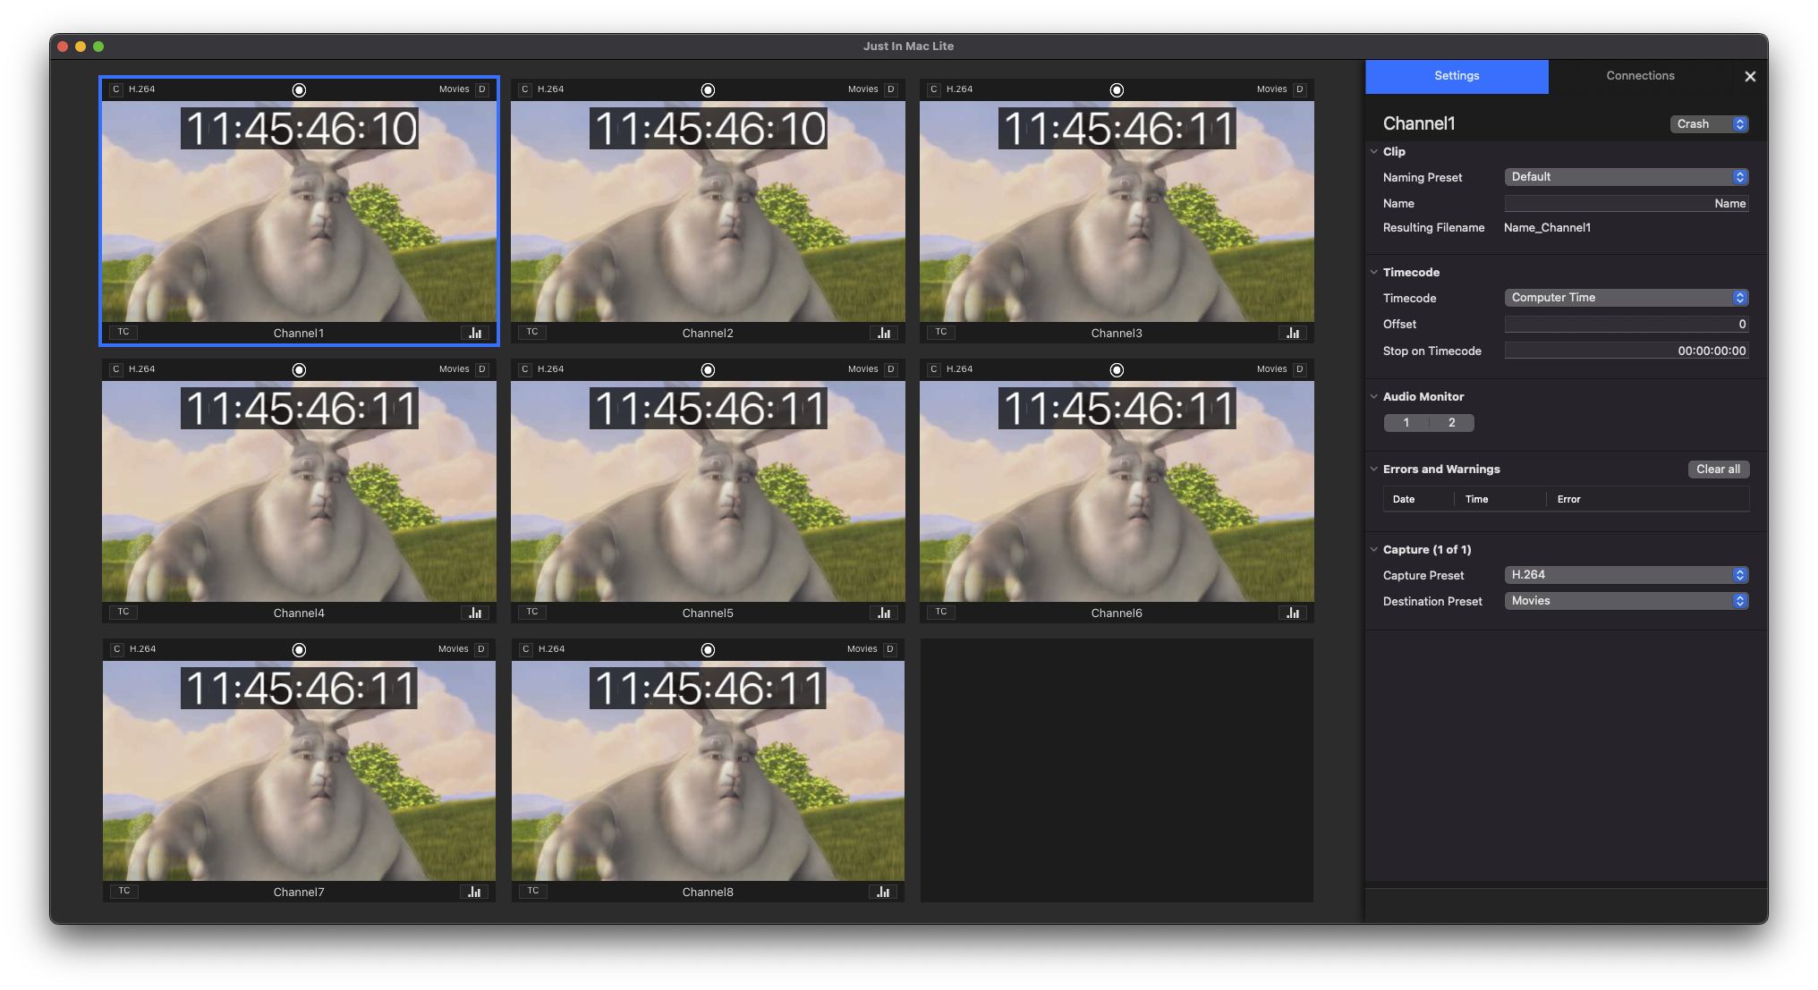Open audio meters icon for Channel8

pos(883,892)
